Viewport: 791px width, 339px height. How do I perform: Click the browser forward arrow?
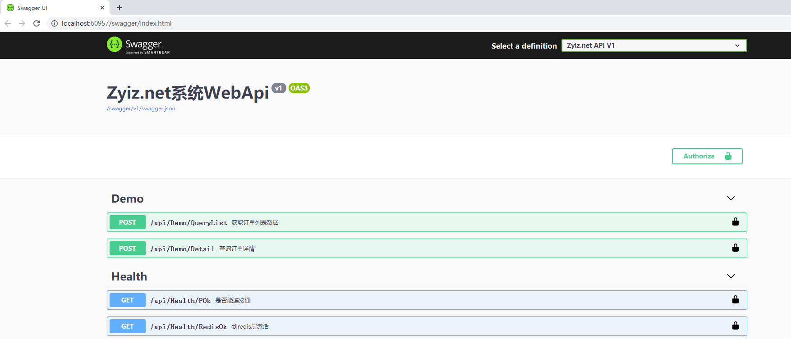pyautogui.click(x=22, y=23)
